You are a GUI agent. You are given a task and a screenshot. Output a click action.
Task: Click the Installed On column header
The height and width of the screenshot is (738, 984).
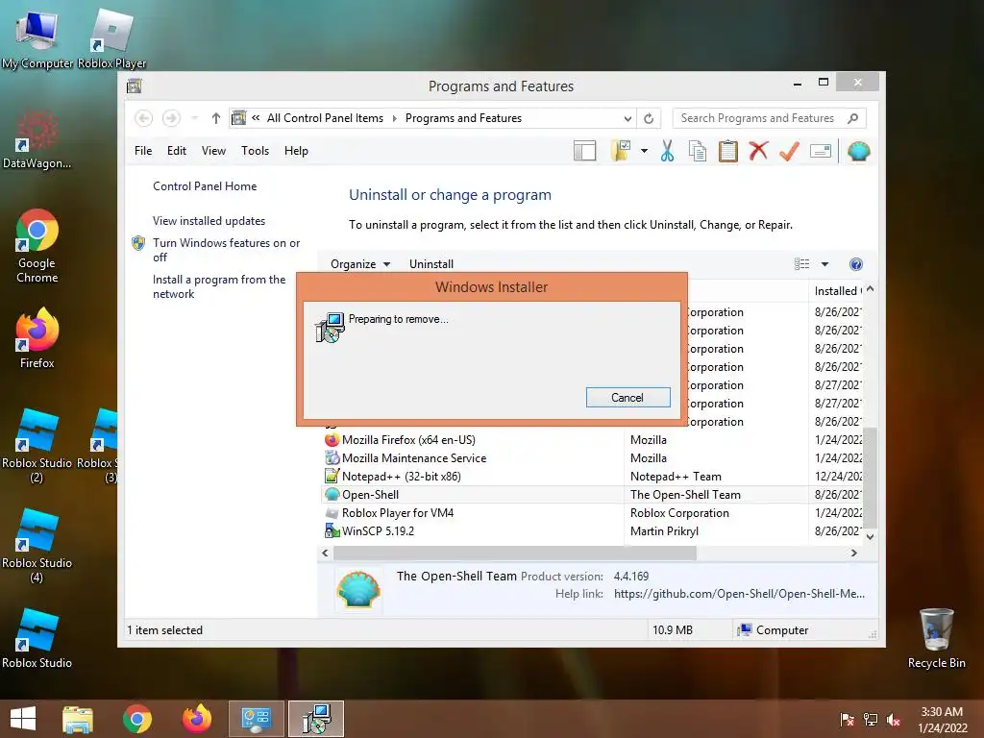(838, 290)
